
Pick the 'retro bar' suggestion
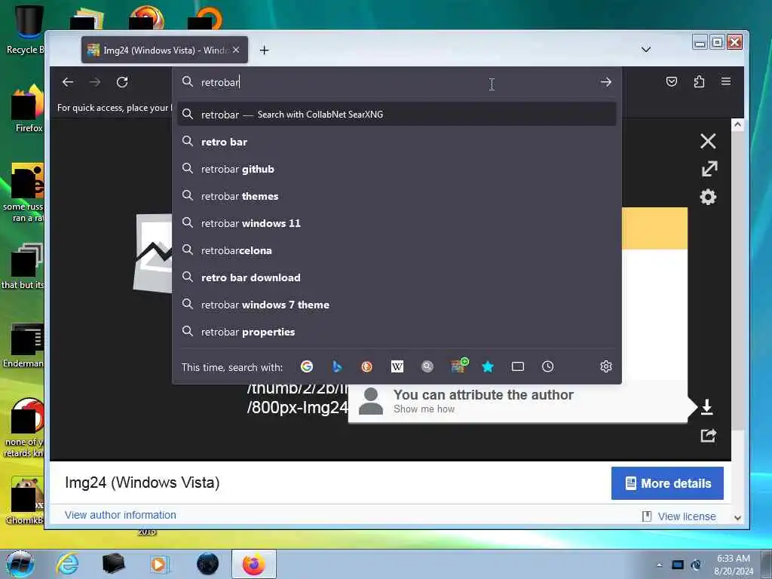397,142
